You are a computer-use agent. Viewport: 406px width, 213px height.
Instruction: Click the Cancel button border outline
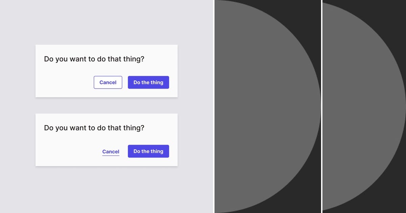click(x=108, y=76)
